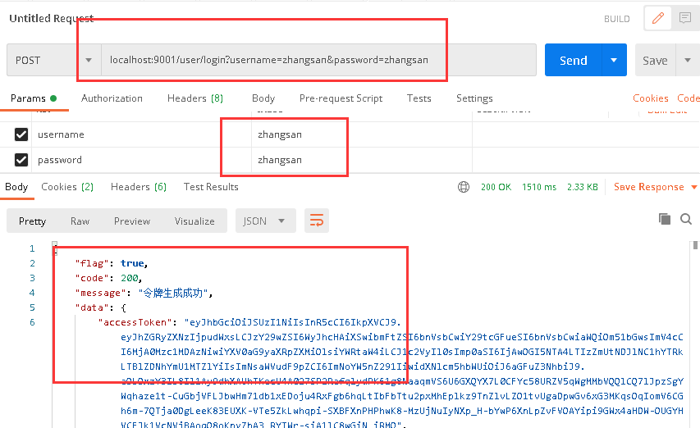700x428 pixels.
Task: Expand the Save Response dropdown arrow
Action: point(694,187)
